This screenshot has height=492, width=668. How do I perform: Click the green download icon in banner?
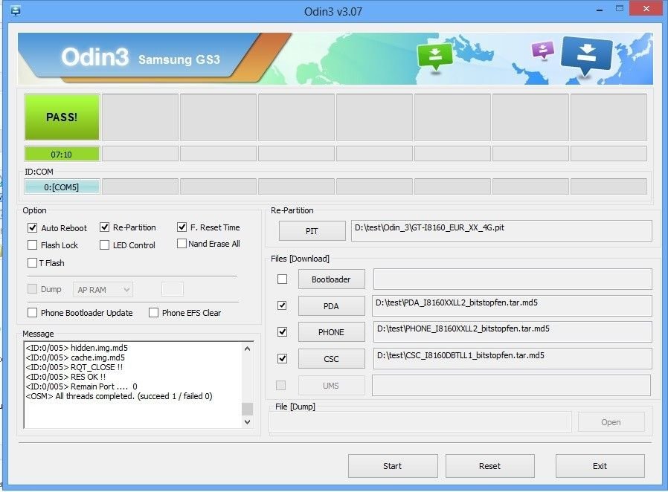pos(434,57)
